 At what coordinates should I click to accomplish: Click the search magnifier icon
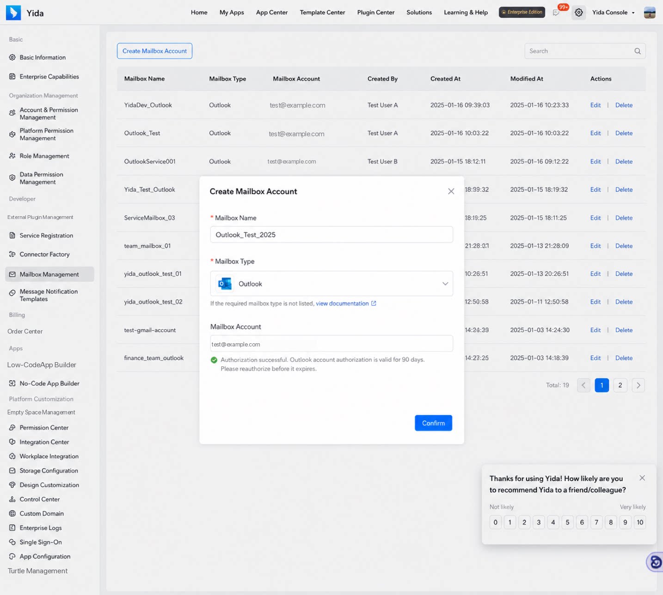(638, 51)
